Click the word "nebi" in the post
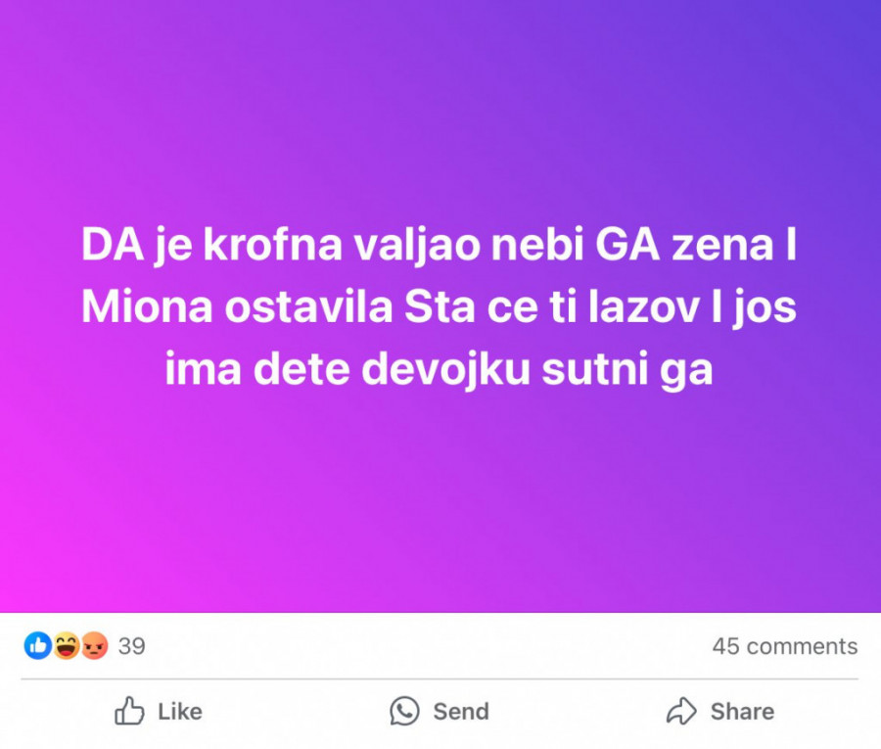The image size is (881, 749). [537, 245]
